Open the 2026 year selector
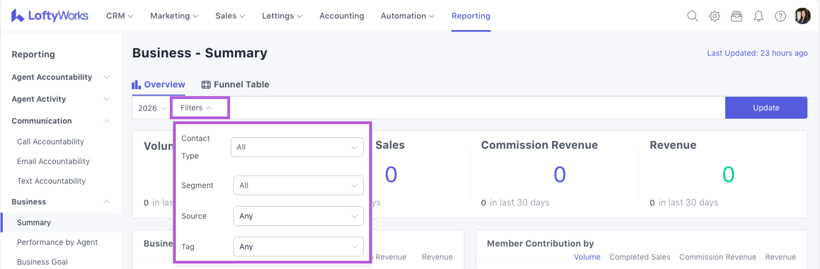Image resolution: width=820 pixels, height=269 pixels. pos(152,108)
